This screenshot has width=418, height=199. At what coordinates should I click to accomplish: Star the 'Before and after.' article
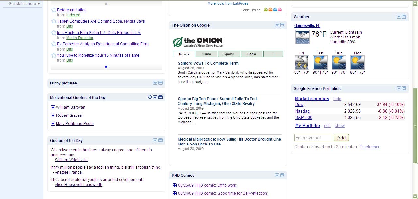pyautogui.click(x=54, y=10)
